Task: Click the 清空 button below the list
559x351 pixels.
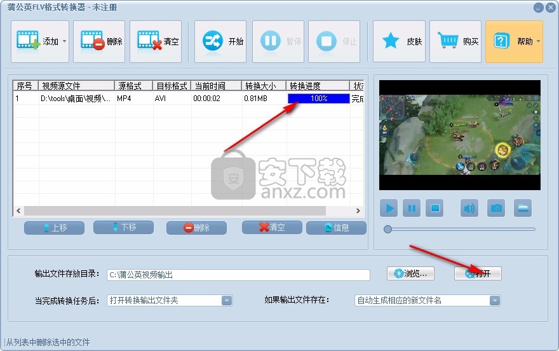Action: (272, 227)
